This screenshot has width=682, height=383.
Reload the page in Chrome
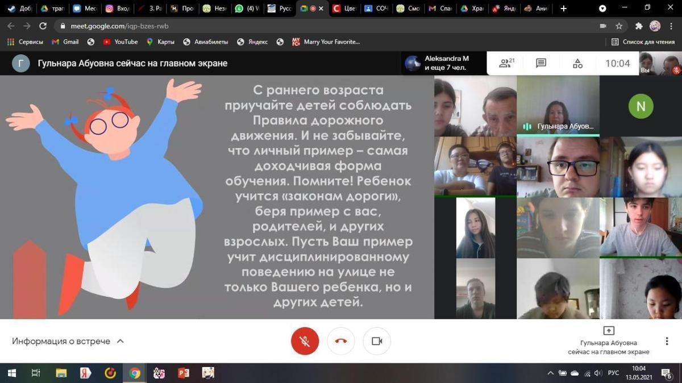pyautogui.click(x=43, y=26)
